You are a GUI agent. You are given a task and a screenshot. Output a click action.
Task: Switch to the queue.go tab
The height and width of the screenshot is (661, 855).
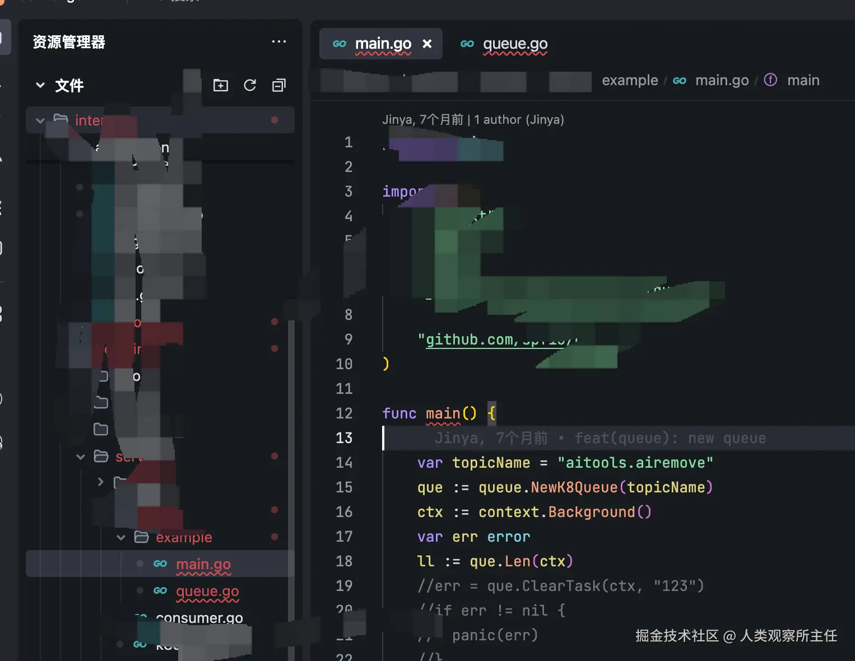[x=514, y=44]
